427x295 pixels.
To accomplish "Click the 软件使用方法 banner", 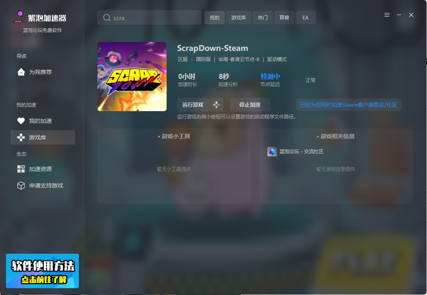I will (x=43, y=271).
